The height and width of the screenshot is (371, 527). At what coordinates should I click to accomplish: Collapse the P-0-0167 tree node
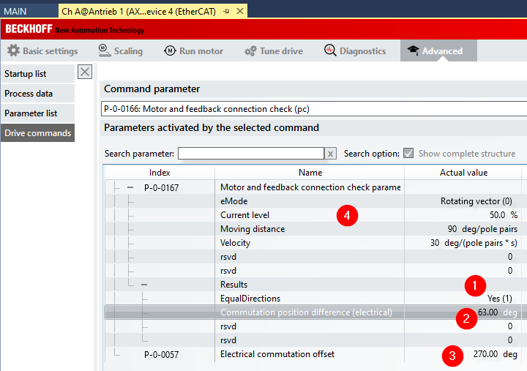(x=130, y=188)
